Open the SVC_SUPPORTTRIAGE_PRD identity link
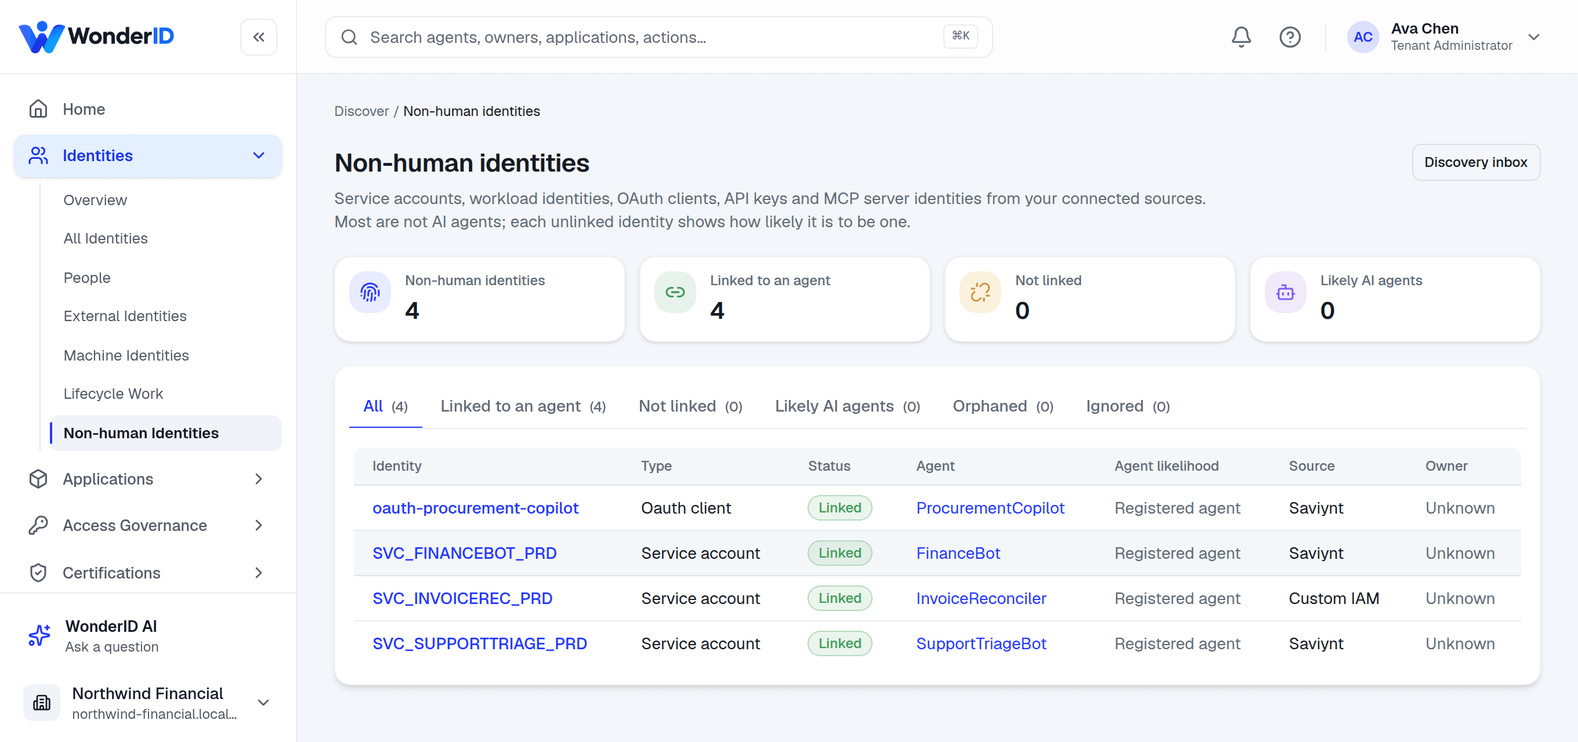 [479, 643]
